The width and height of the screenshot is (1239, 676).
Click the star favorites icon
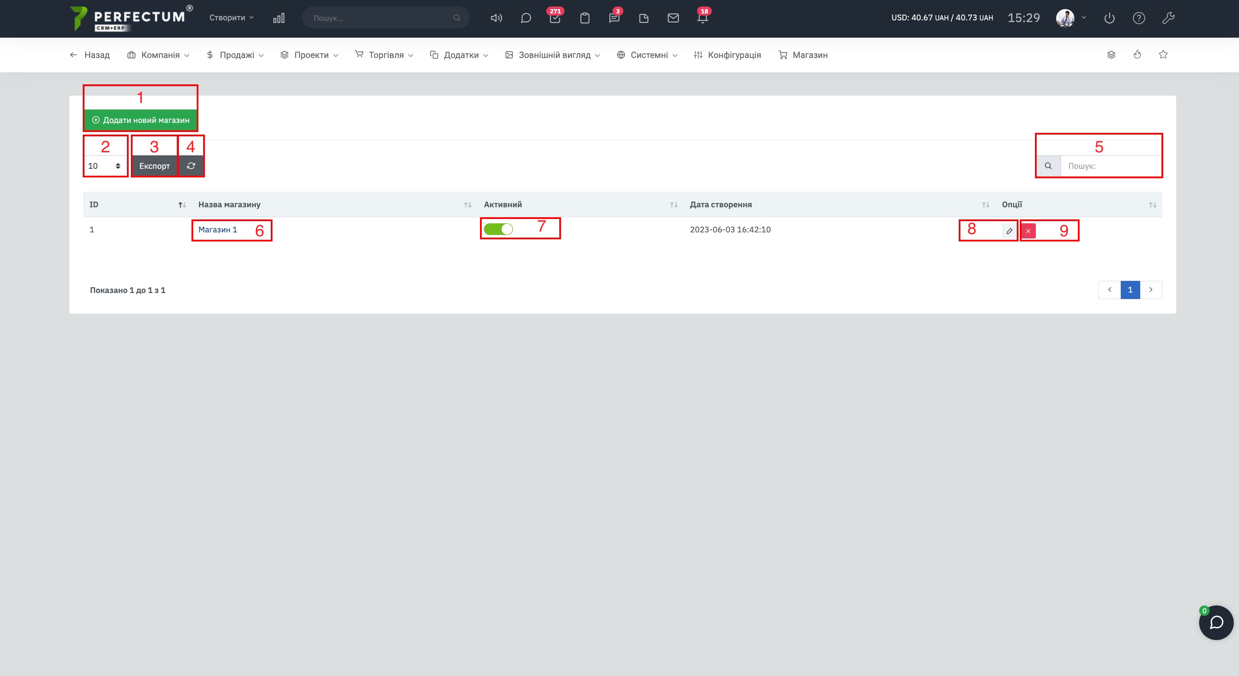[1163, 55]
